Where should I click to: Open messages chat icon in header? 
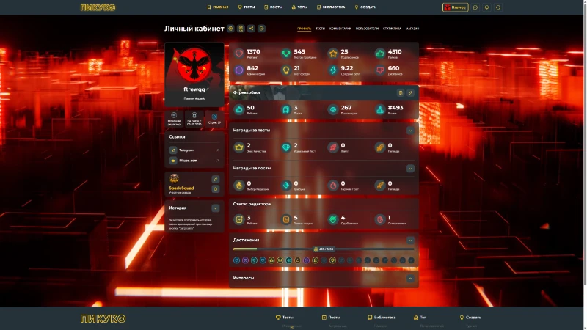[x=475, y=7]
